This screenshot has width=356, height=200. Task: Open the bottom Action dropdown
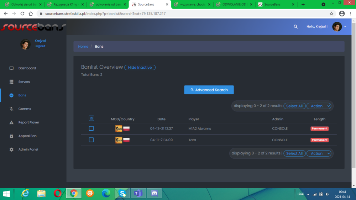319,153
